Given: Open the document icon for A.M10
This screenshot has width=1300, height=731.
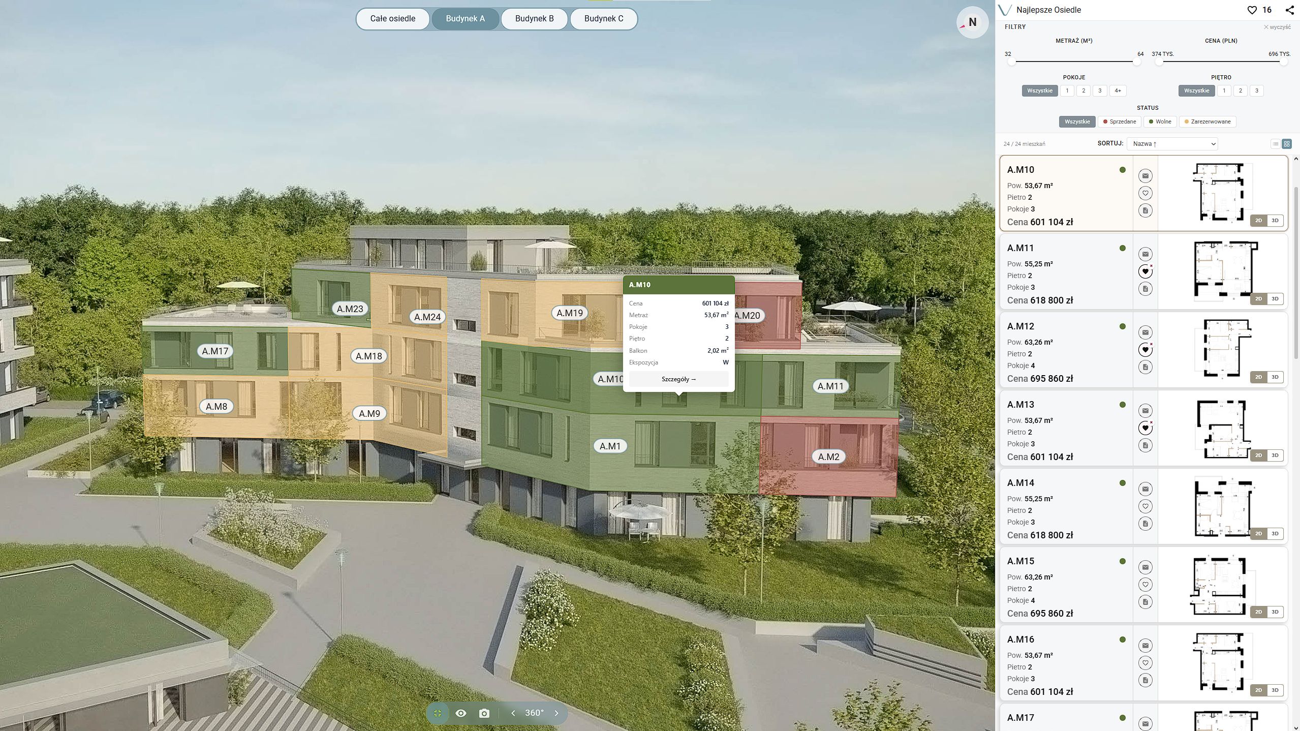Looking at the screenshot, I should point(1145,210).
